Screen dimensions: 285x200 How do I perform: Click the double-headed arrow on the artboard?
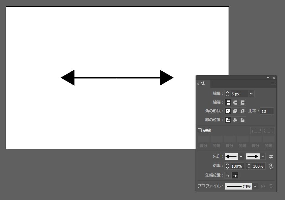coord(117,78)
